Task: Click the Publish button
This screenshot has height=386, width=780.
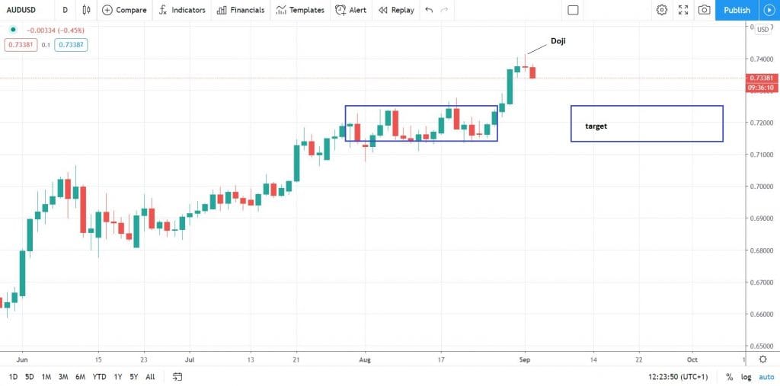Action: coord(737,9)
